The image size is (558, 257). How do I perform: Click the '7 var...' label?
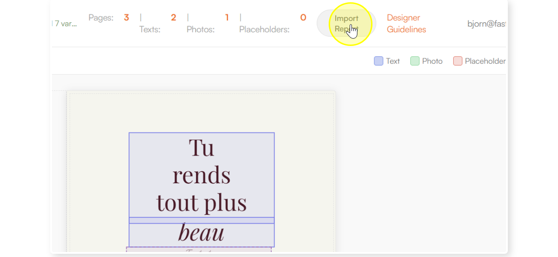pos(65,24)
